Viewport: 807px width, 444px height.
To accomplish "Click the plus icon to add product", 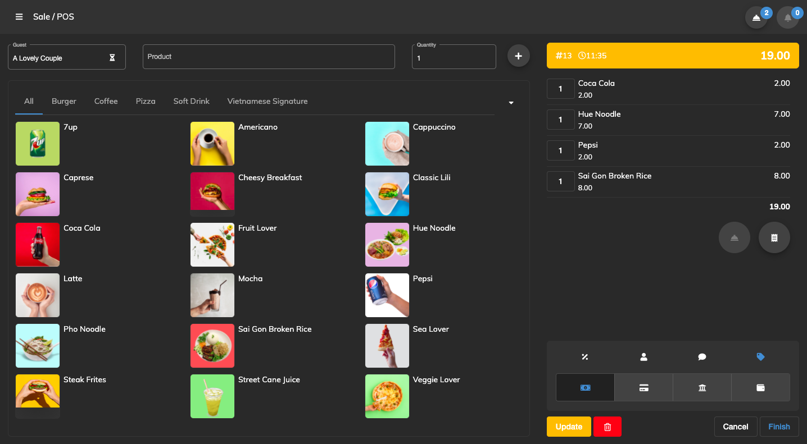I will [x=518, y=56].
